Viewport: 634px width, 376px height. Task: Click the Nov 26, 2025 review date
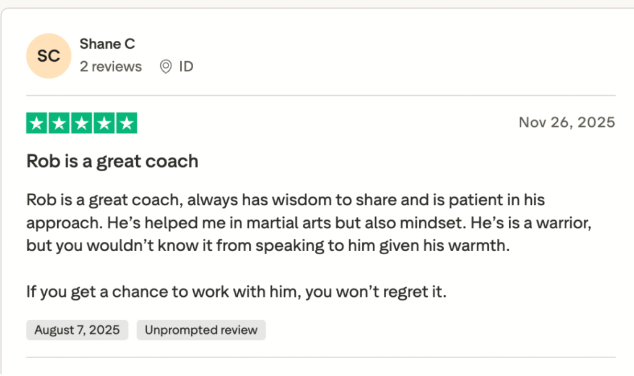tap(567, 122)
